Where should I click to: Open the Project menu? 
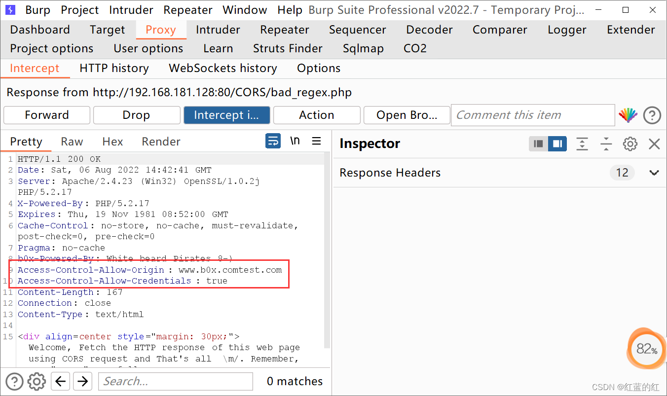click(80, 10)
